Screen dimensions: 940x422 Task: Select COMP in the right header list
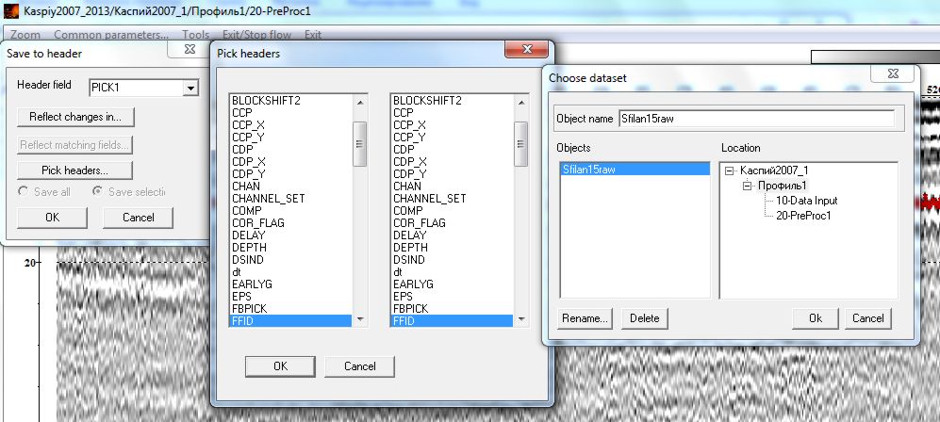pos(452,211)
